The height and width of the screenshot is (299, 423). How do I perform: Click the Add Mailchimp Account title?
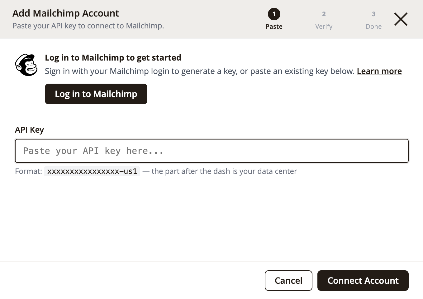pyautogui.click(x=66, y=13)
